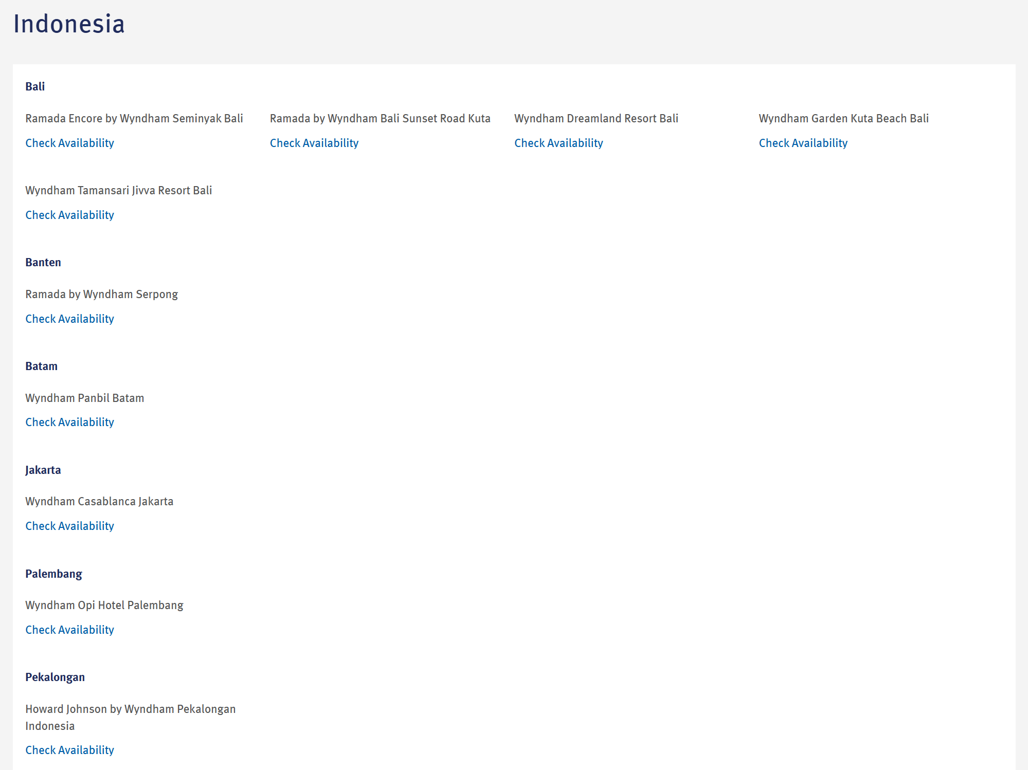Click the Indonesia page heading

[x=69, y=24]
